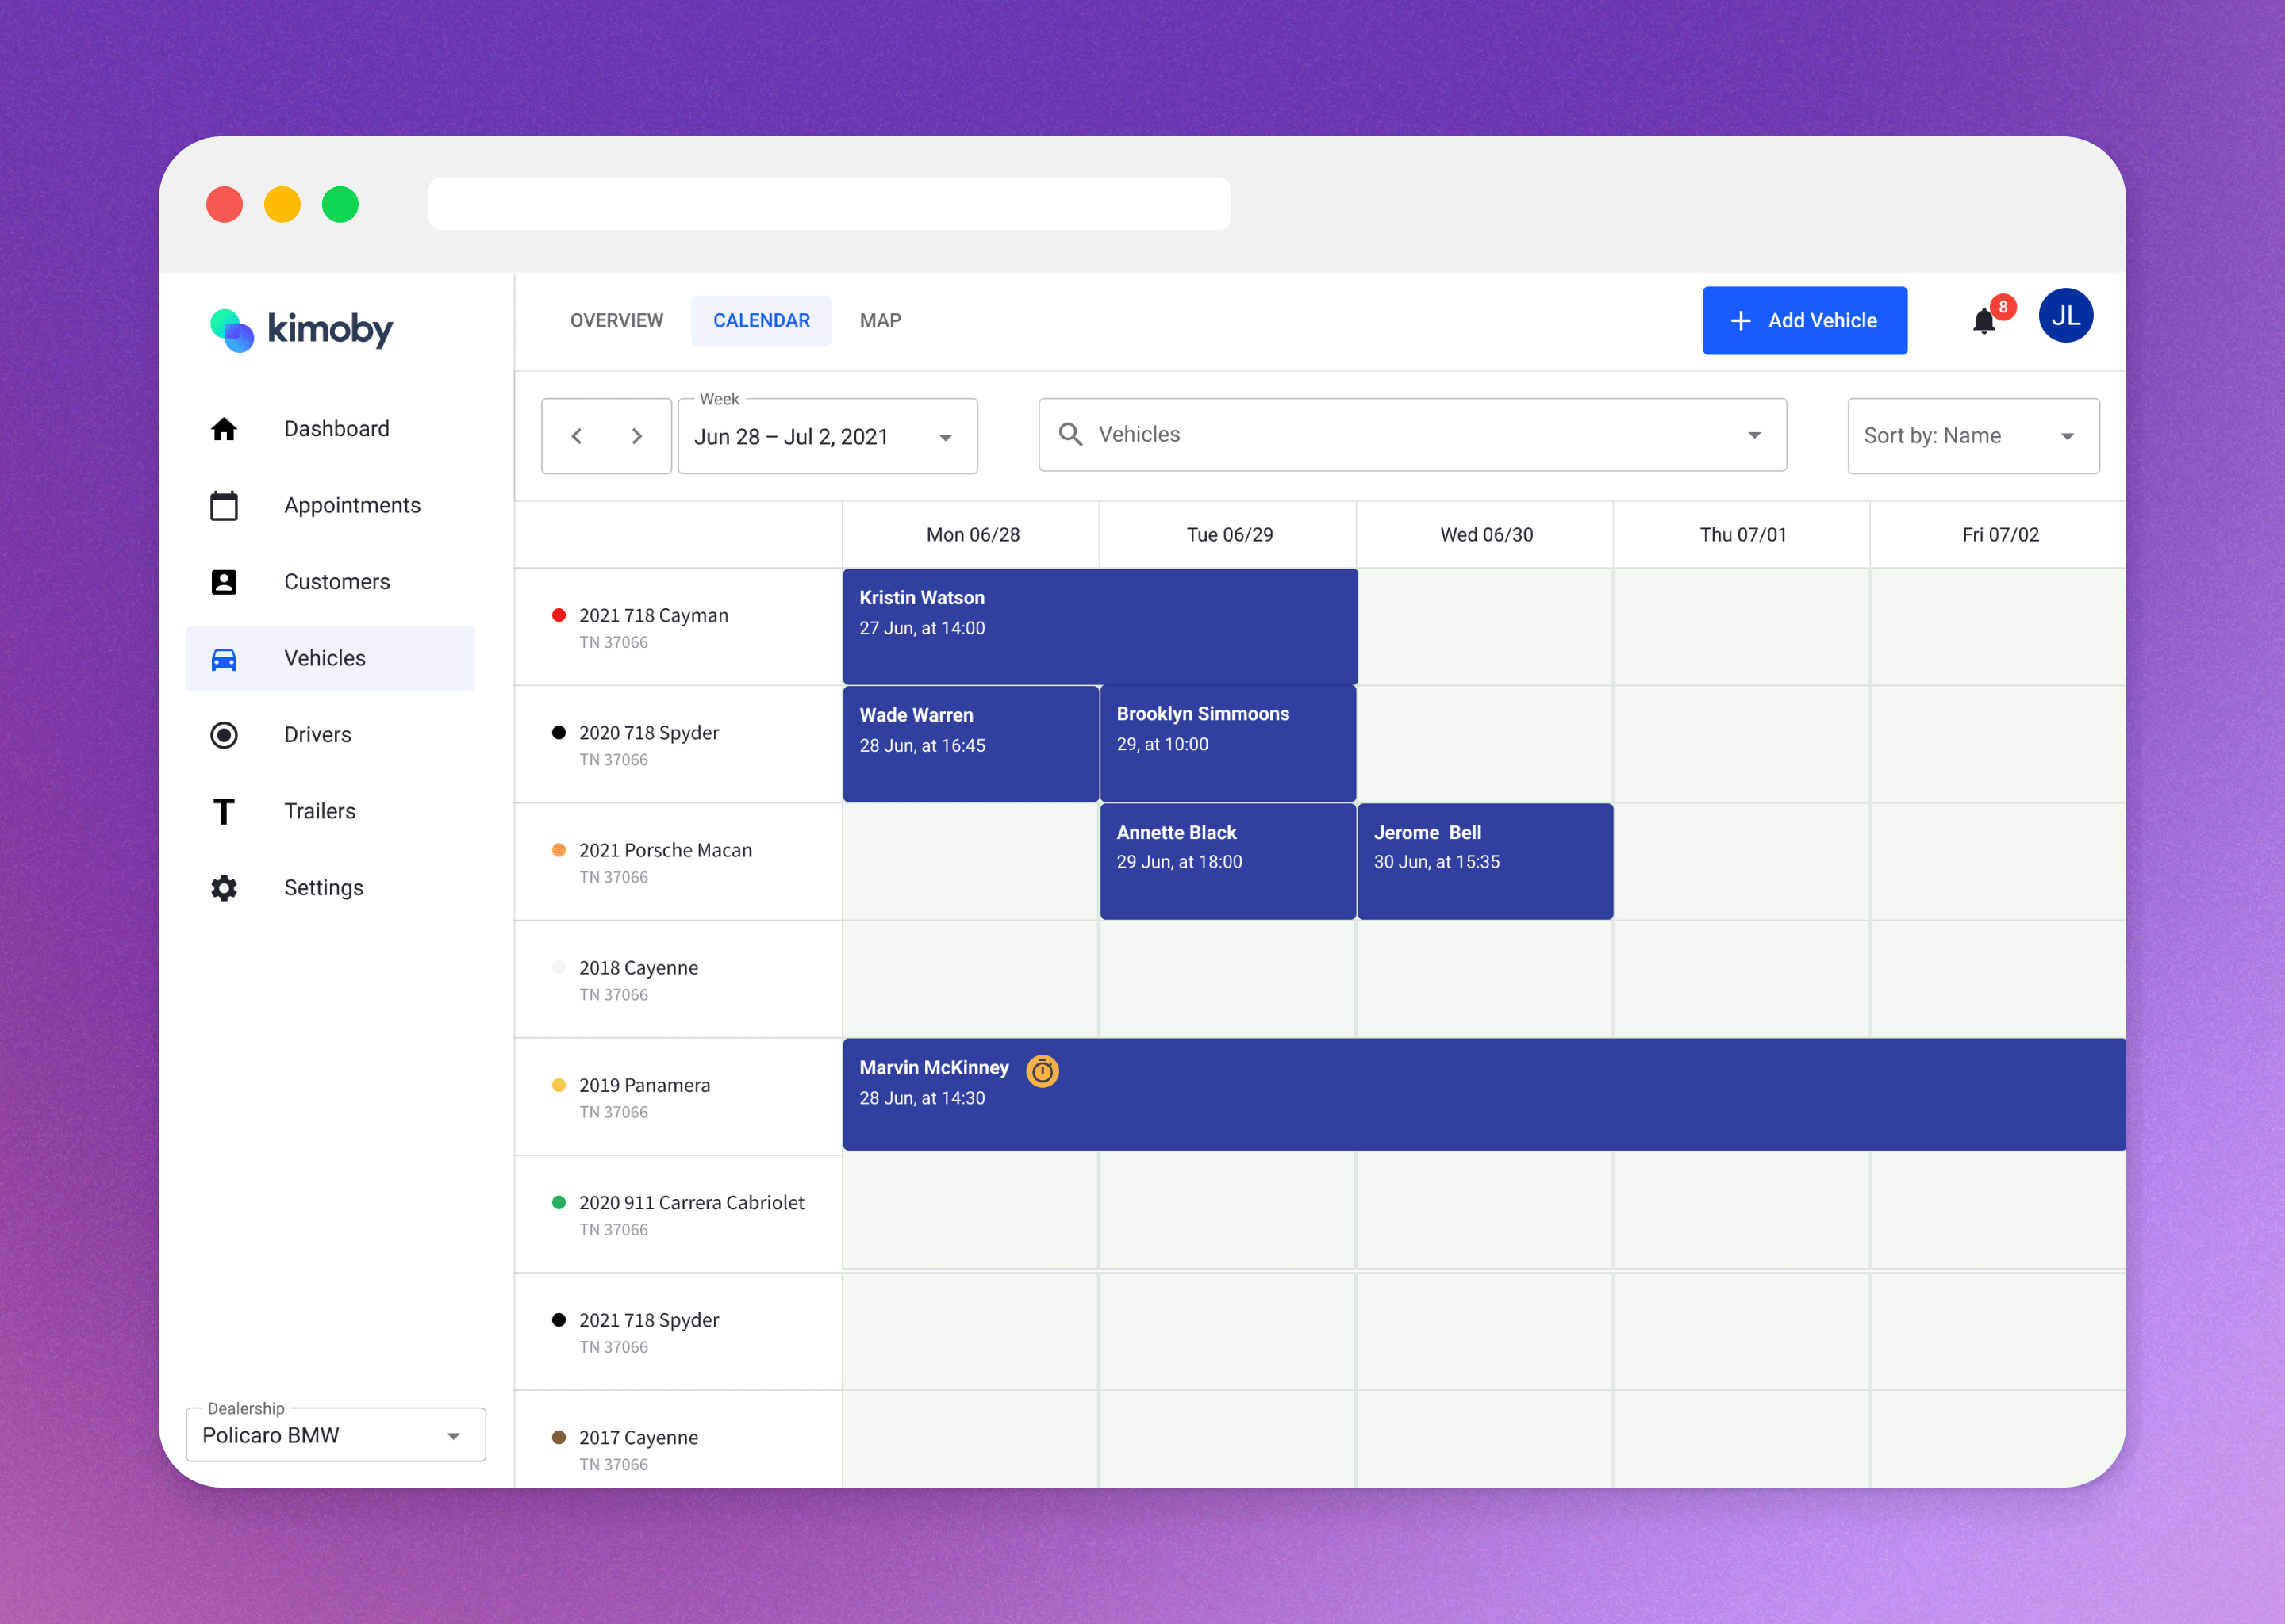Select the Drivers target icon
2285x1624 pixels.
pyautogui.click(x=224, y=734)
